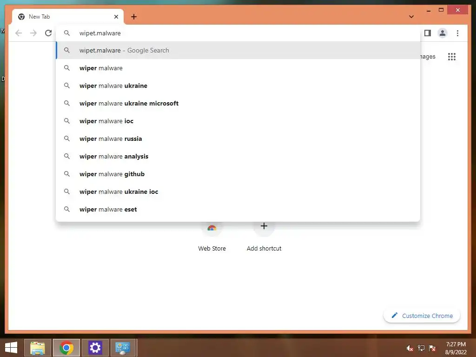This screenshot has height=357, width=476.
Task: Click the Chrome taskbar icon
Action: click(66, 348)
